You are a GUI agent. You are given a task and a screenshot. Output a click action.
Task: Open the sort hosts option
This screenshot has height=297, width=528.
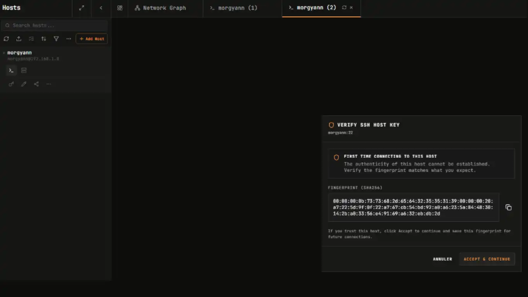click(44, 39)
